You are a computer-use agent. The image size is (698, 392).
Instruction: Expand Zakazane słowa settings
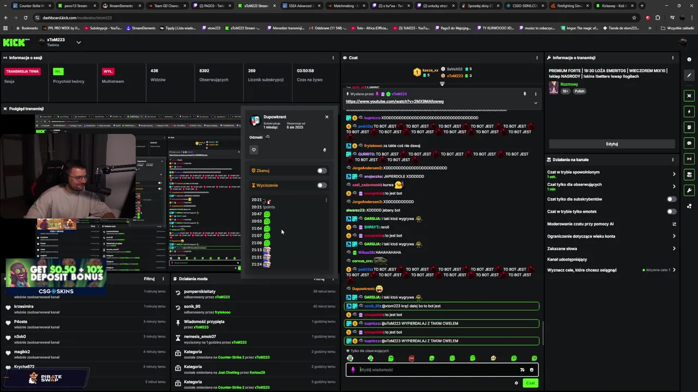pos(674,249)
